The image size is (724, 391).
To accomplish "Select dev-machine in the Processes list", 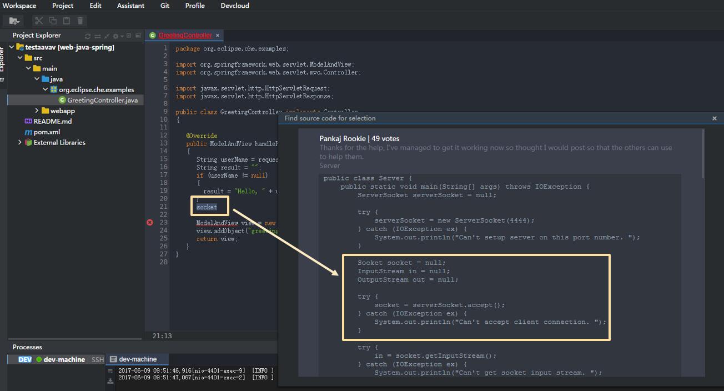I will [x=64, y=360].
